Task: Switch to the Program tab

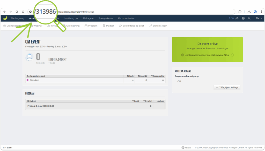Action: [91, 26]
